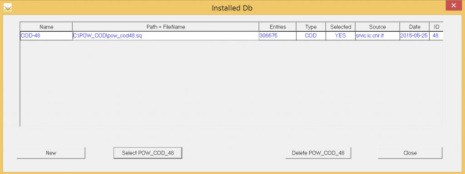Click the Path + FileName column header
Viewport: 465px width, 174px height.
(x=166, y=27)
